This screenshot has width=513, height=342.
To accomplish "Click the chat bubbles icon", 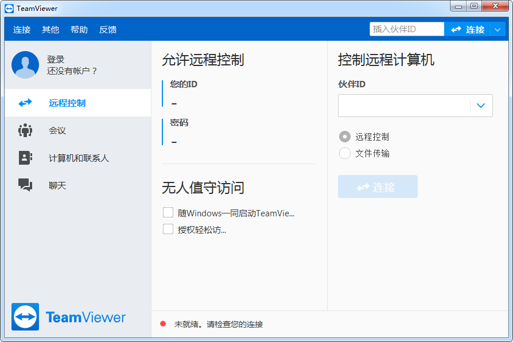I will point(25,185).
